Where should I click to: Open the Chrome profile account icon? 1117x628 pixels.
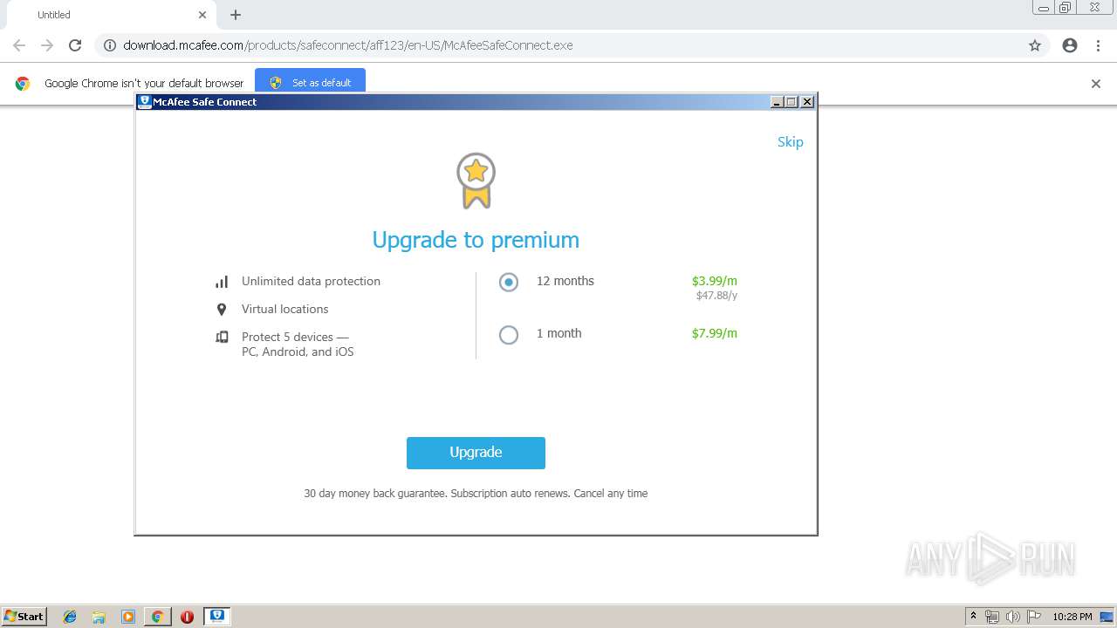(x=1070, y=45)
